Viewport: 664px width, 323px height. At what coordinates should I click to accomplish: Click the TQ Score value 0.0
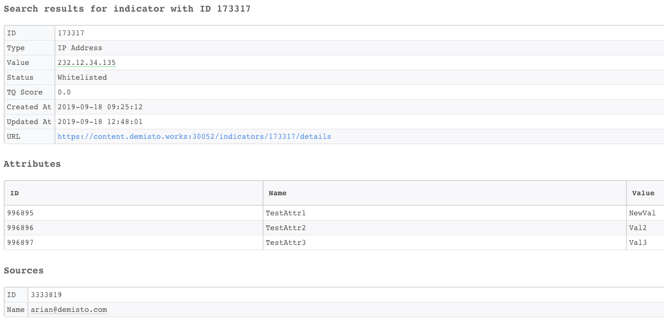pyautogui.click(x=64, y=92)
